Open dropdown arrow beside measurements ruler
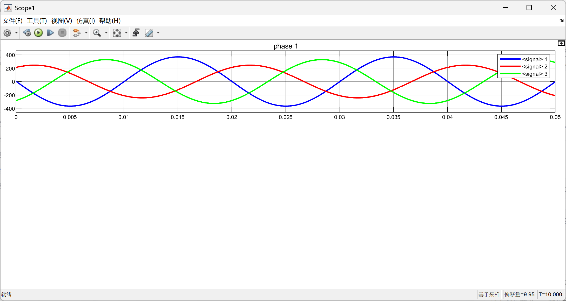This screenshot has width=566, height=301. click(x=158, y=33)
